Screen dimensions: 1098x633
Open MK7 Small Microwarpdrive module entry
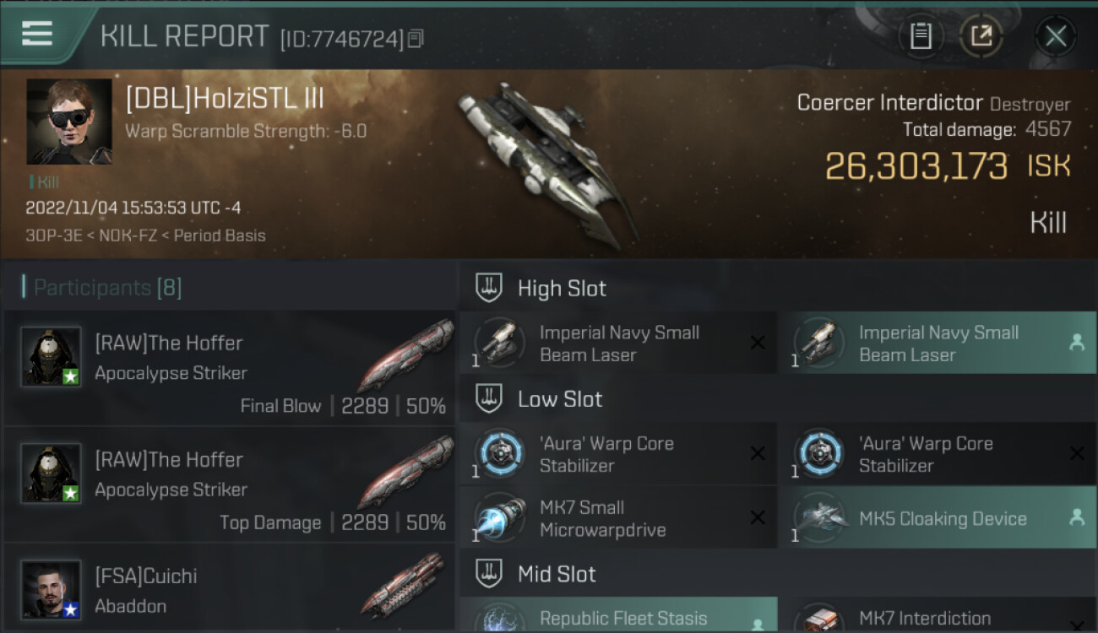coord(617,518)
